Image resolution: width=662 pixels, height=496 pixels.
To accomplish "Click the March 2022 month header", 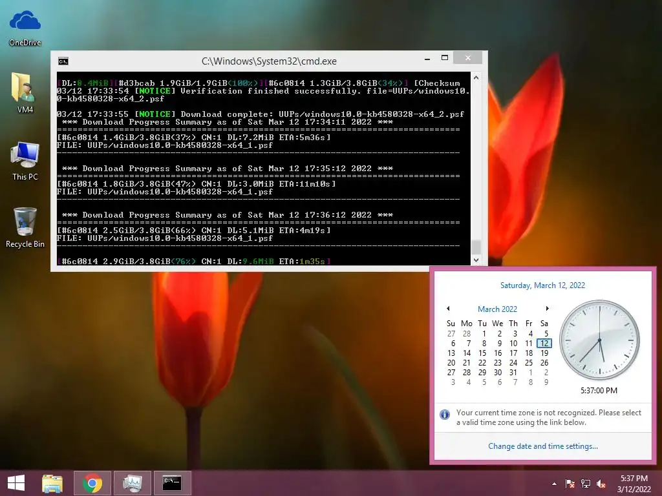I will (497, 309).
